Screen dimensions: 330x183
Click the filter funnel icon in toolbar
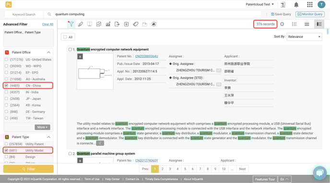point(71,24)
